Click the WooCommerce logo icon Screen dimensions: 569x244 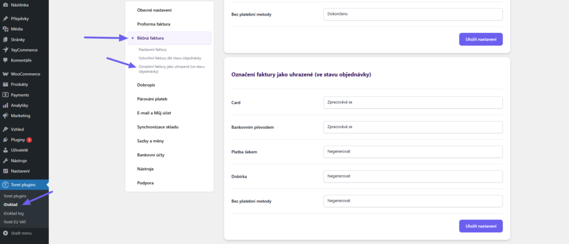click(6, 74)
